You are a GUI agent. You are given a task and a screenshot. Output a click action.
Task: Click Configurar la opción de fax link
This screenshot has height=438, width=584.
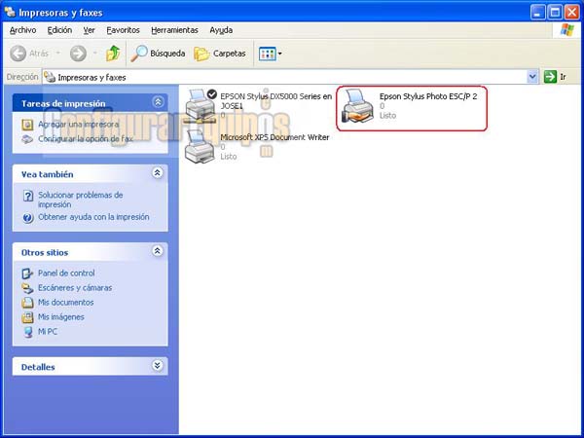(x=86, y=139)
